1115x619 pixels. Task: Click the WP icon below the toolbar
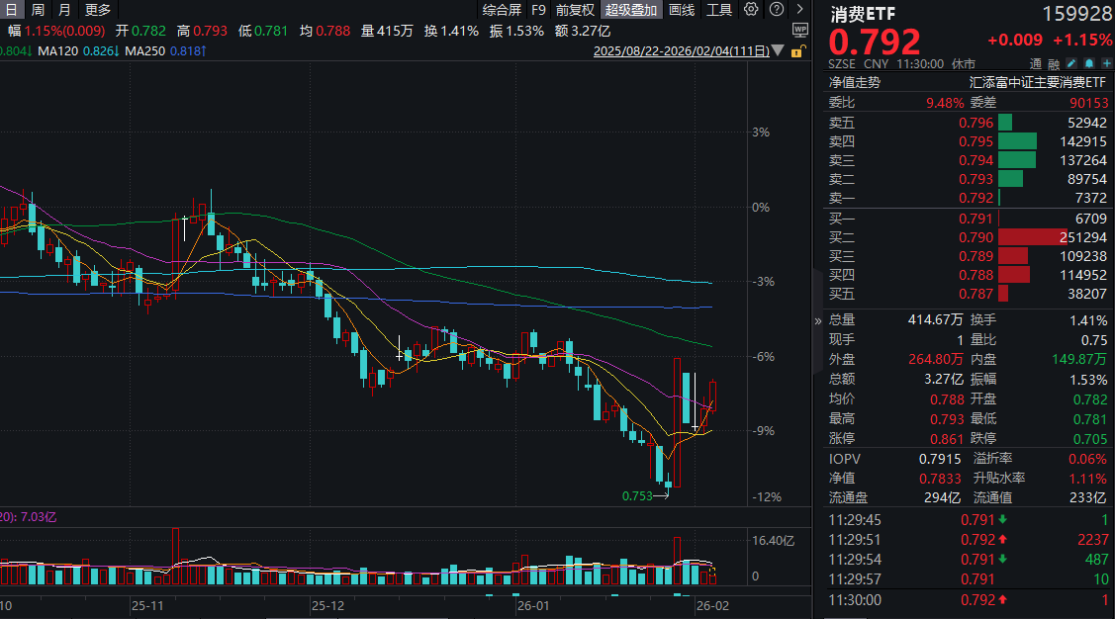[x=800, y=31]
